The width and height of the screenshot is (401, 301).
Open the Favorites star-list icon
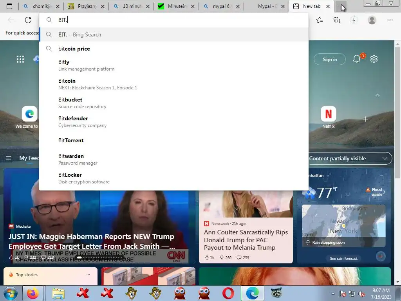(320, 20)
